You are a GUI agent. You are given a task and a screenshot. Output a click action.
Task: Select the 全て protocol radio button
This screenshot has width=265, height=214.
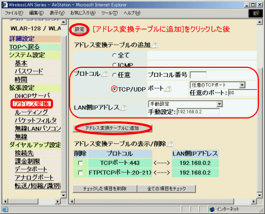pos(114,55)
